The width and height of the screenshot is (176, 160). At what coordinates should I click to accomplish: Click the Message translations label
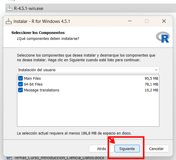click(x=42, y=90)
